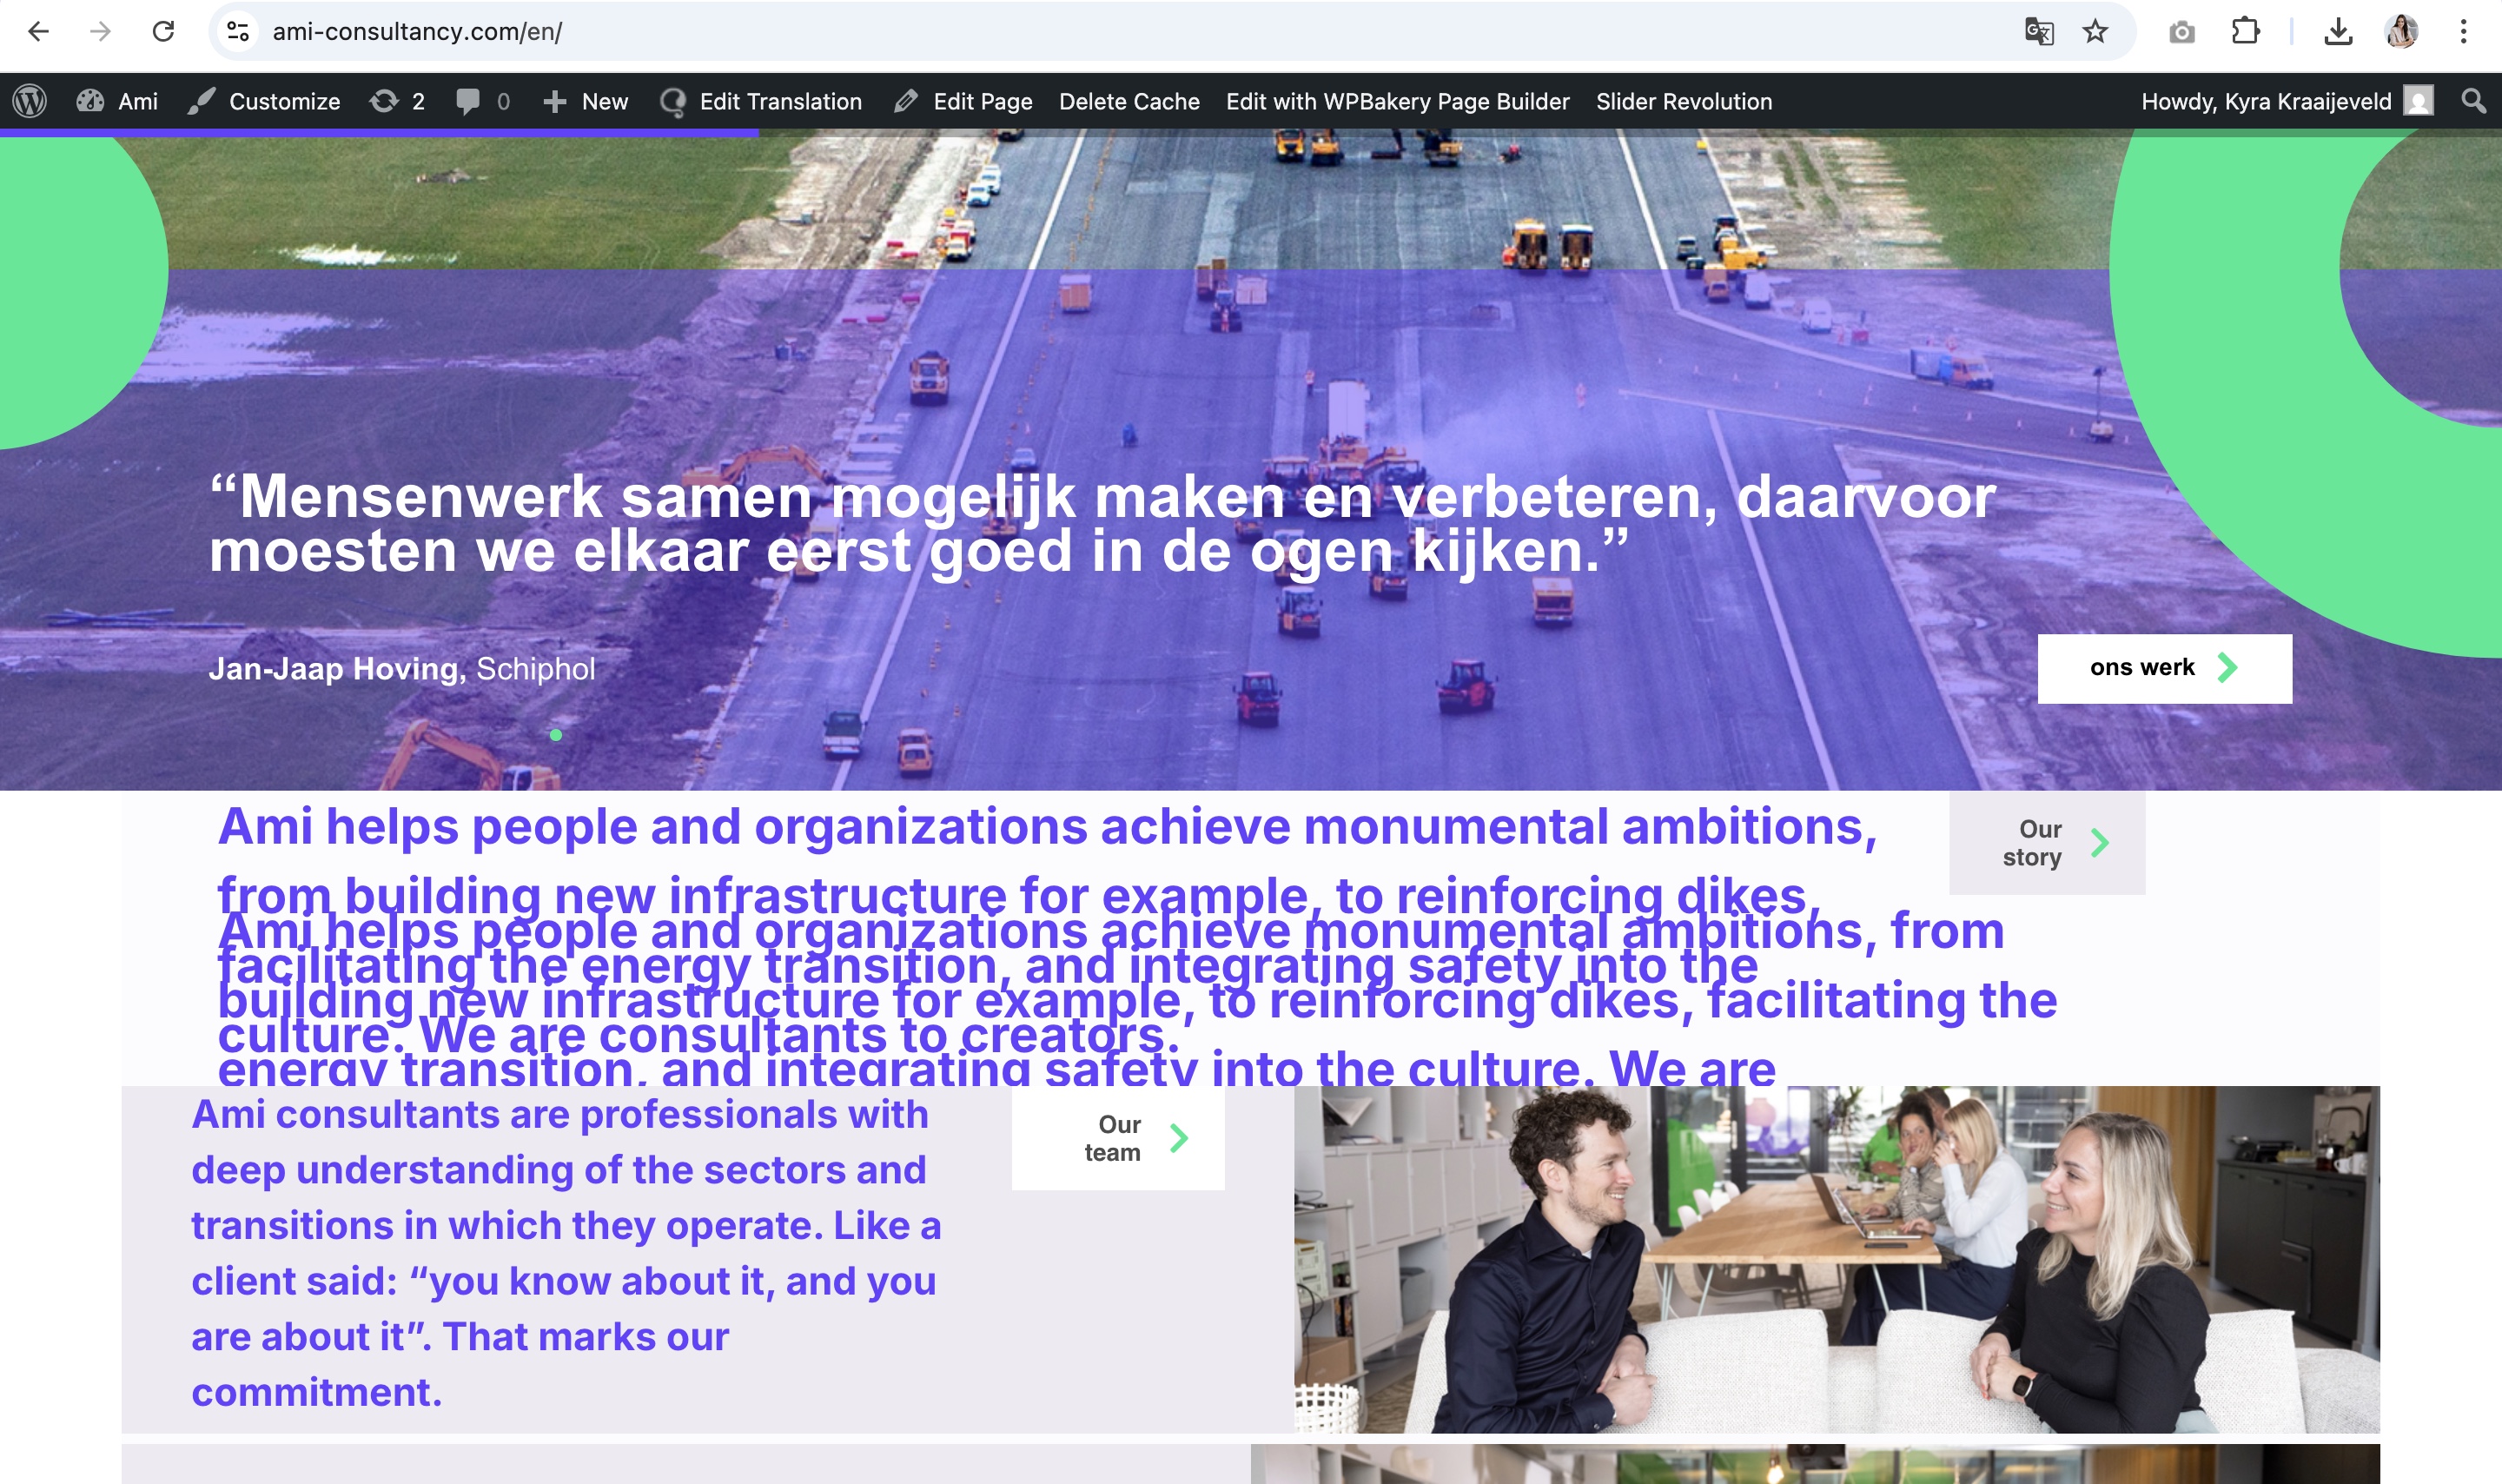The image size is (2502, 1484).
Task: Open the New content menu
Action: click(x=586, y=101)
